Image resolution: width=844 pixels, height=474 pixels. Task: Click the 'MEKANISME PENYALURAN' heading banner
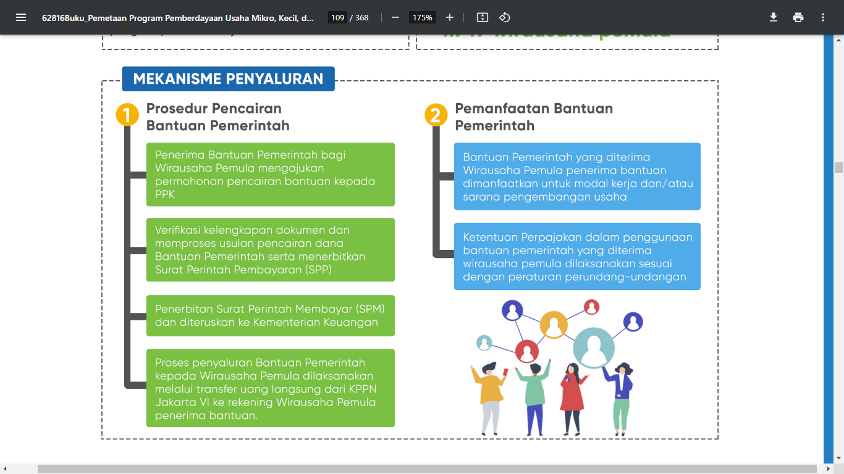[228, 79]
